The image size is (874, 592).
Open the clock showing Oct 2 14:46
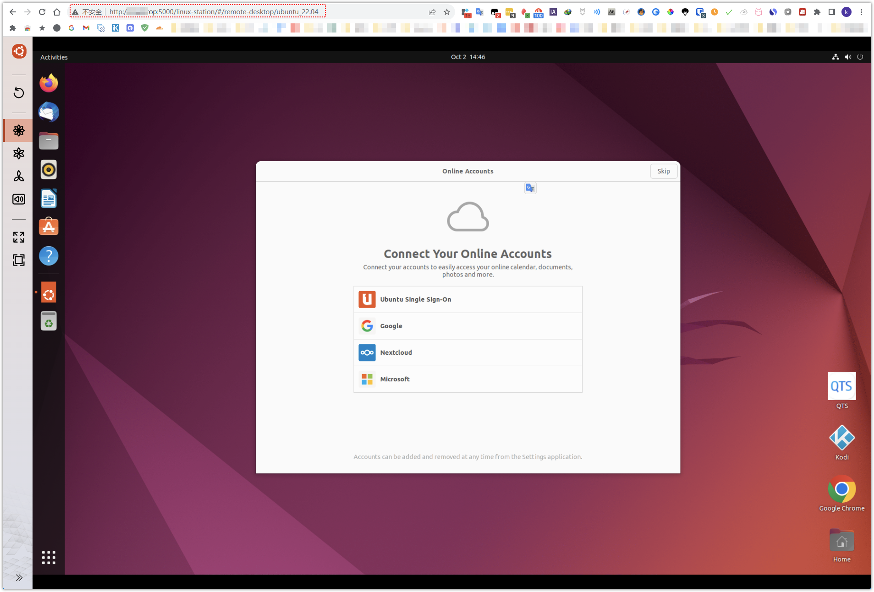pos(467,57)
